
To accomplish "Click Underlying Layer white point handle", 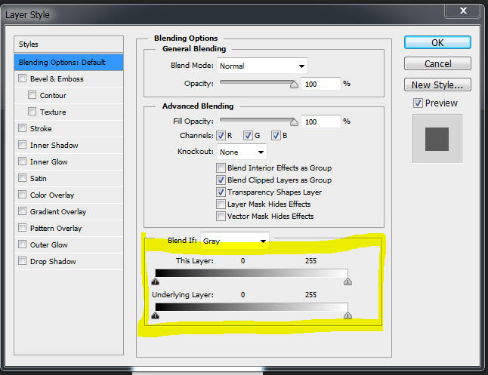I will [x=347, y=315].
